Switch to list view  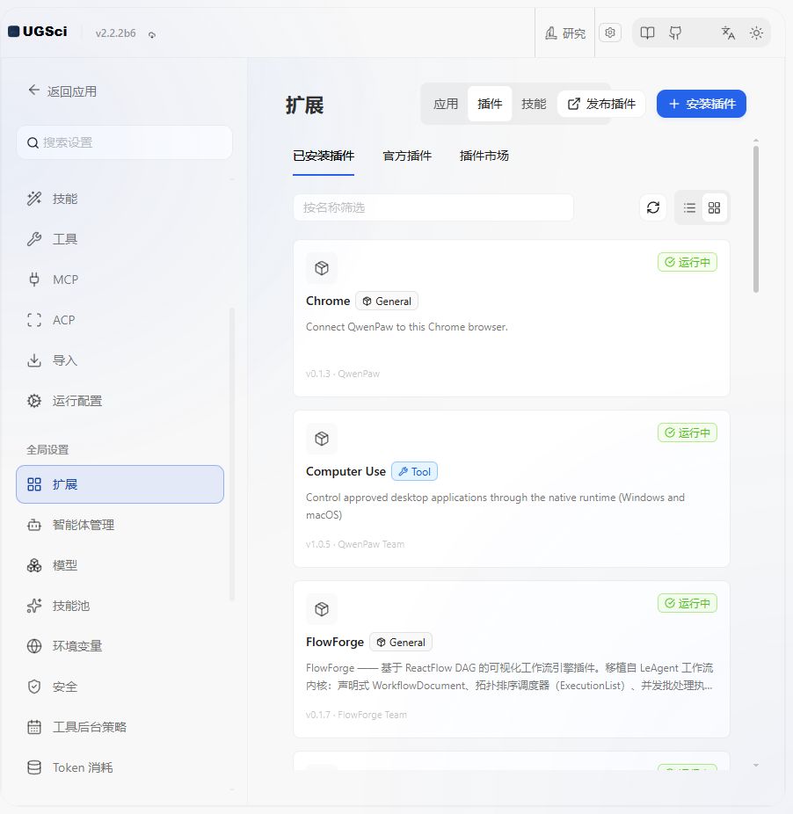coord(689,207)
